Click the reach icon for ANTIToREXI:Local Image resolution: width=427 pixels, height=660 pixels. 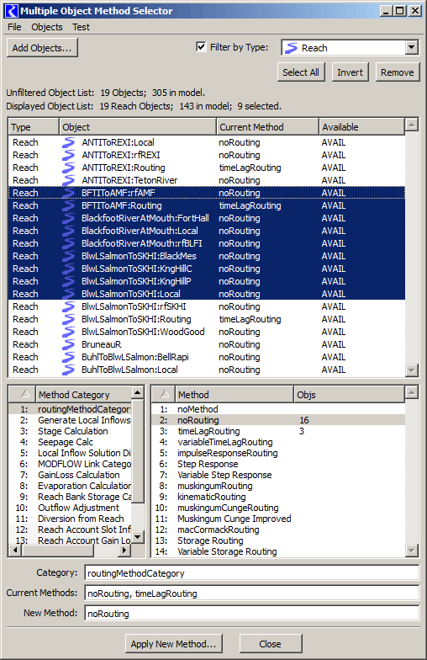[68, 142]
